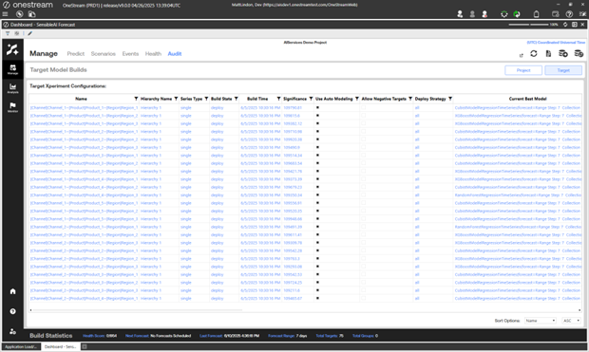The width and height of the screenshot is (589, 352).
Task: Refresh the Manage page with circular arrows icon
Action: 533,54
